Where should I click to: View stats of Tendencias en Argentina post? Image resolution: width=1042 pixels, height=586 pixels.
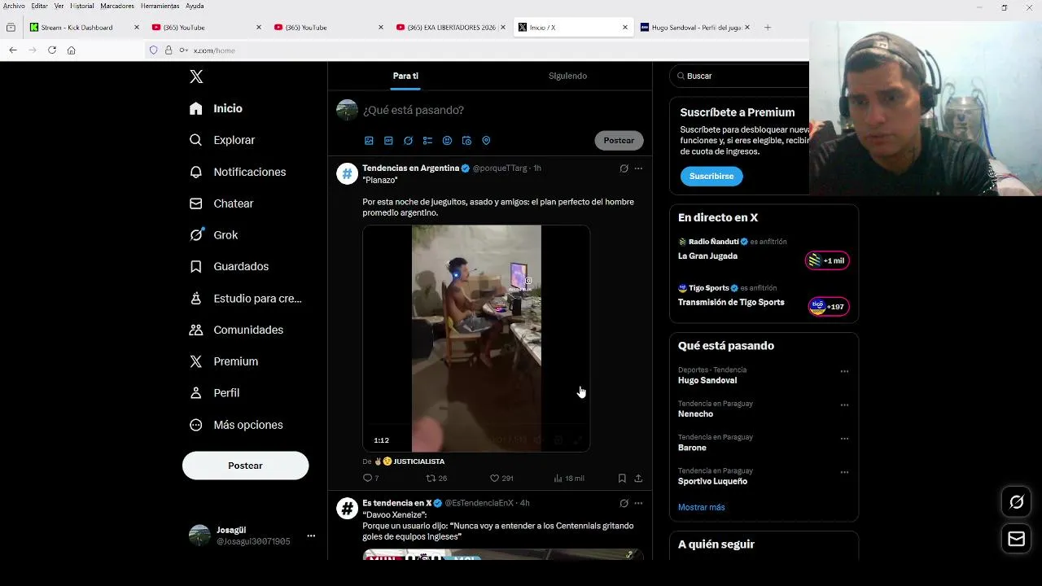(x=569, y=479)
